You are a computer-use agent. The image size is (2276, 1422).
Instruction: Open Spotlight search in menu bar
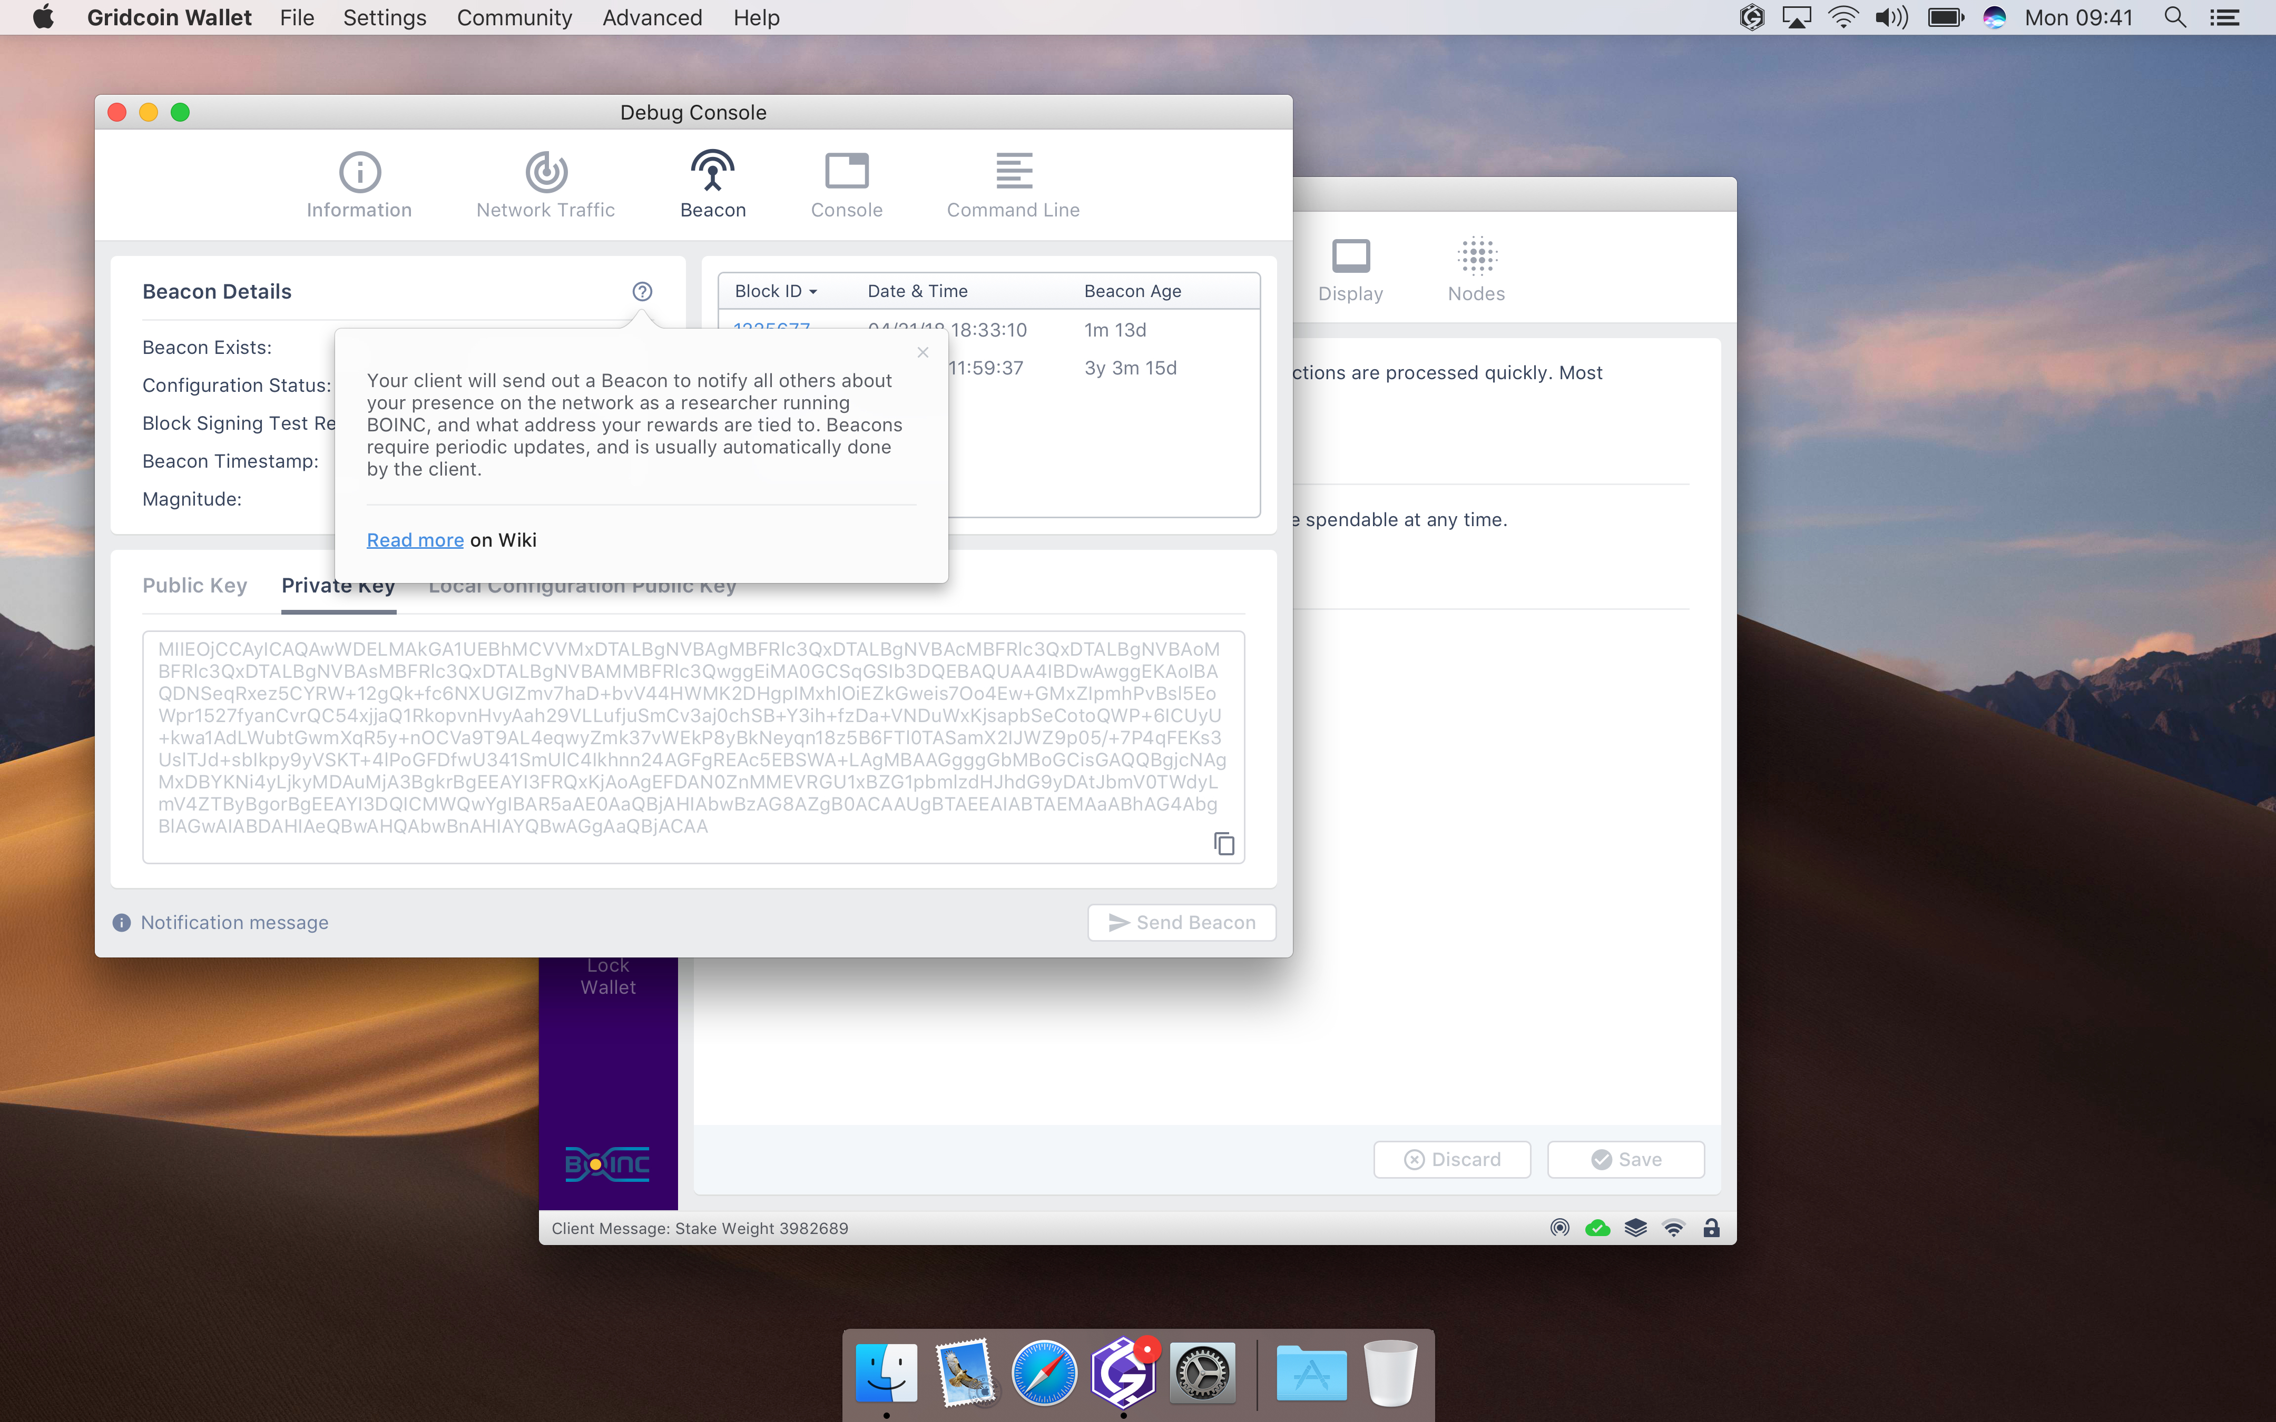(2174, 18)
